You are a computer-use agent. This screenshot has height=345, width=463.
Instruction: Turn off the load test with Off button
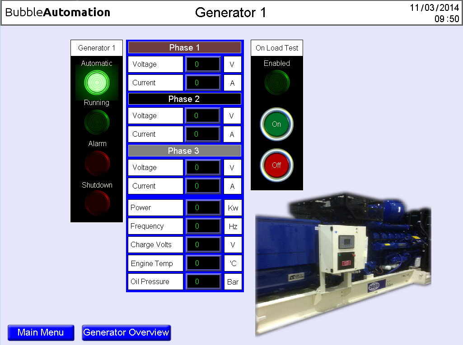coord(277,165)
